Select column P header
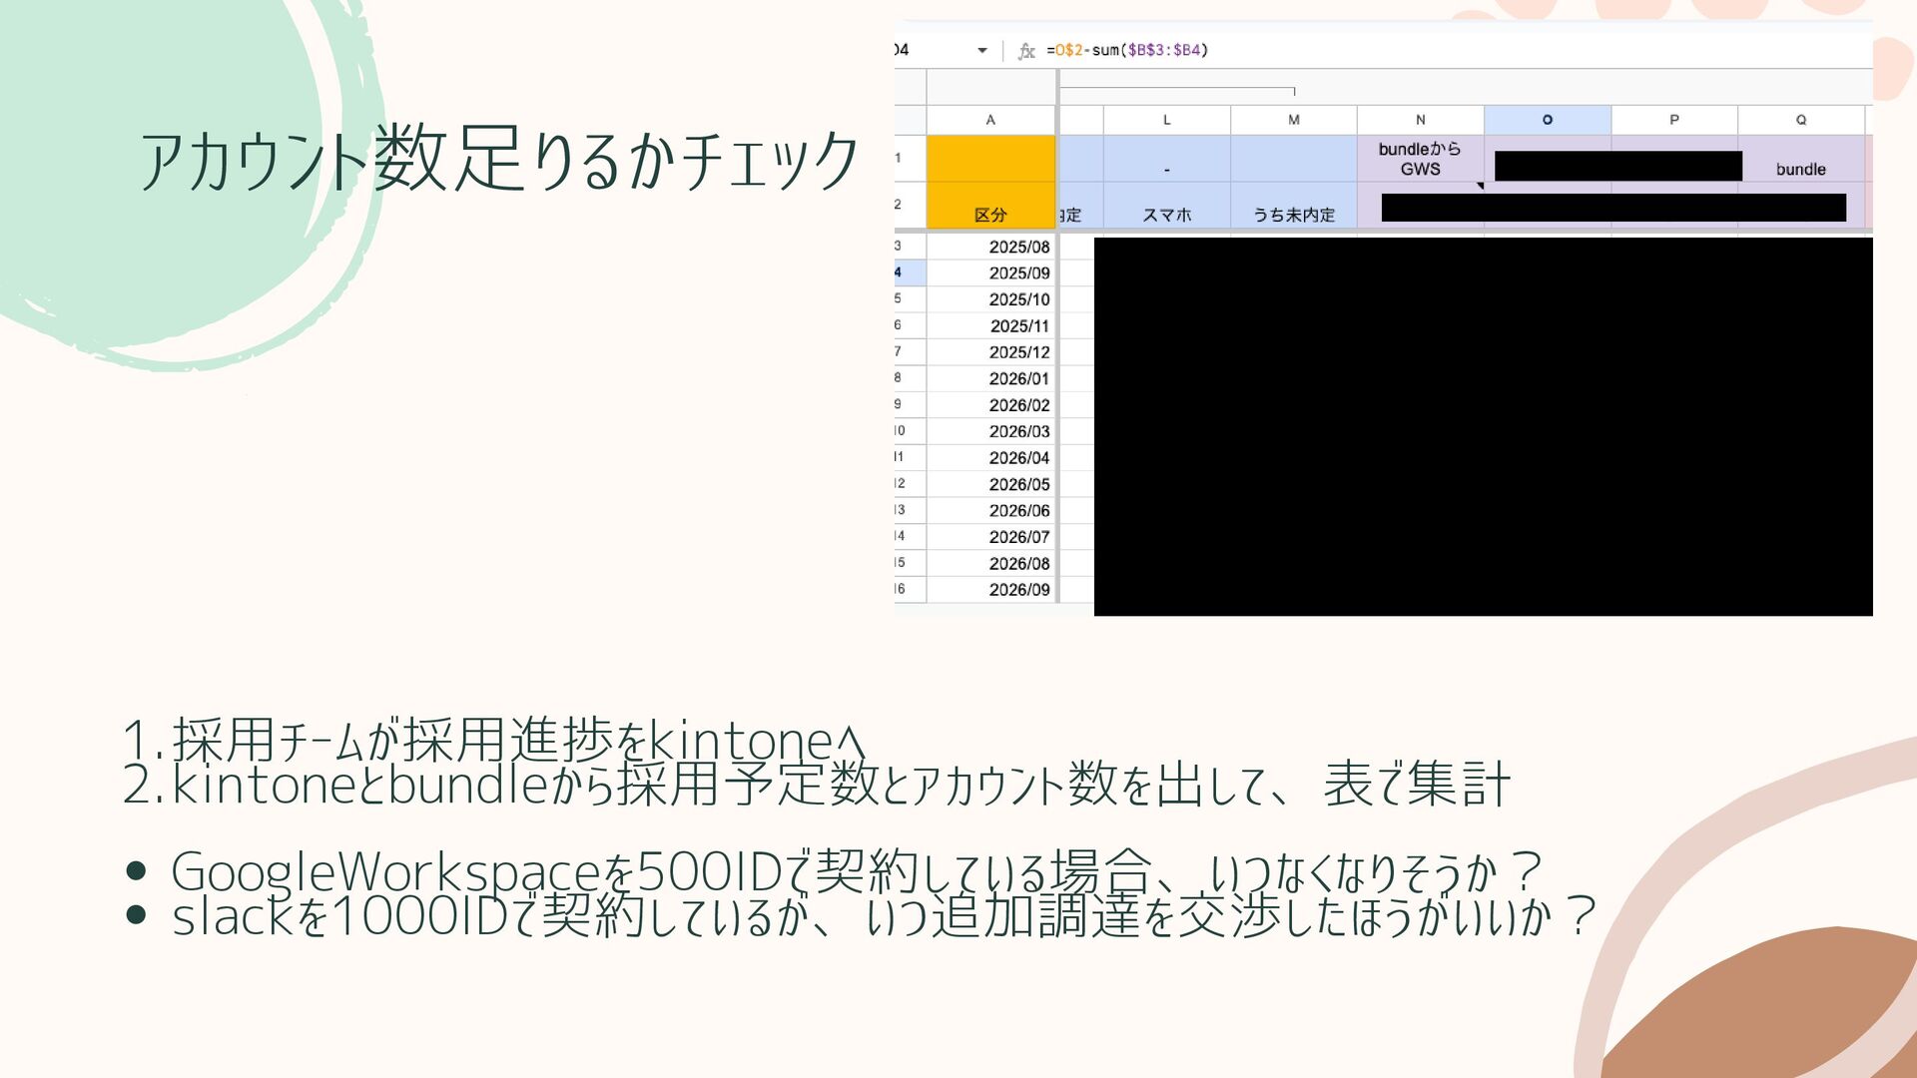The image size is (1917, 1078). point(1674,120)
